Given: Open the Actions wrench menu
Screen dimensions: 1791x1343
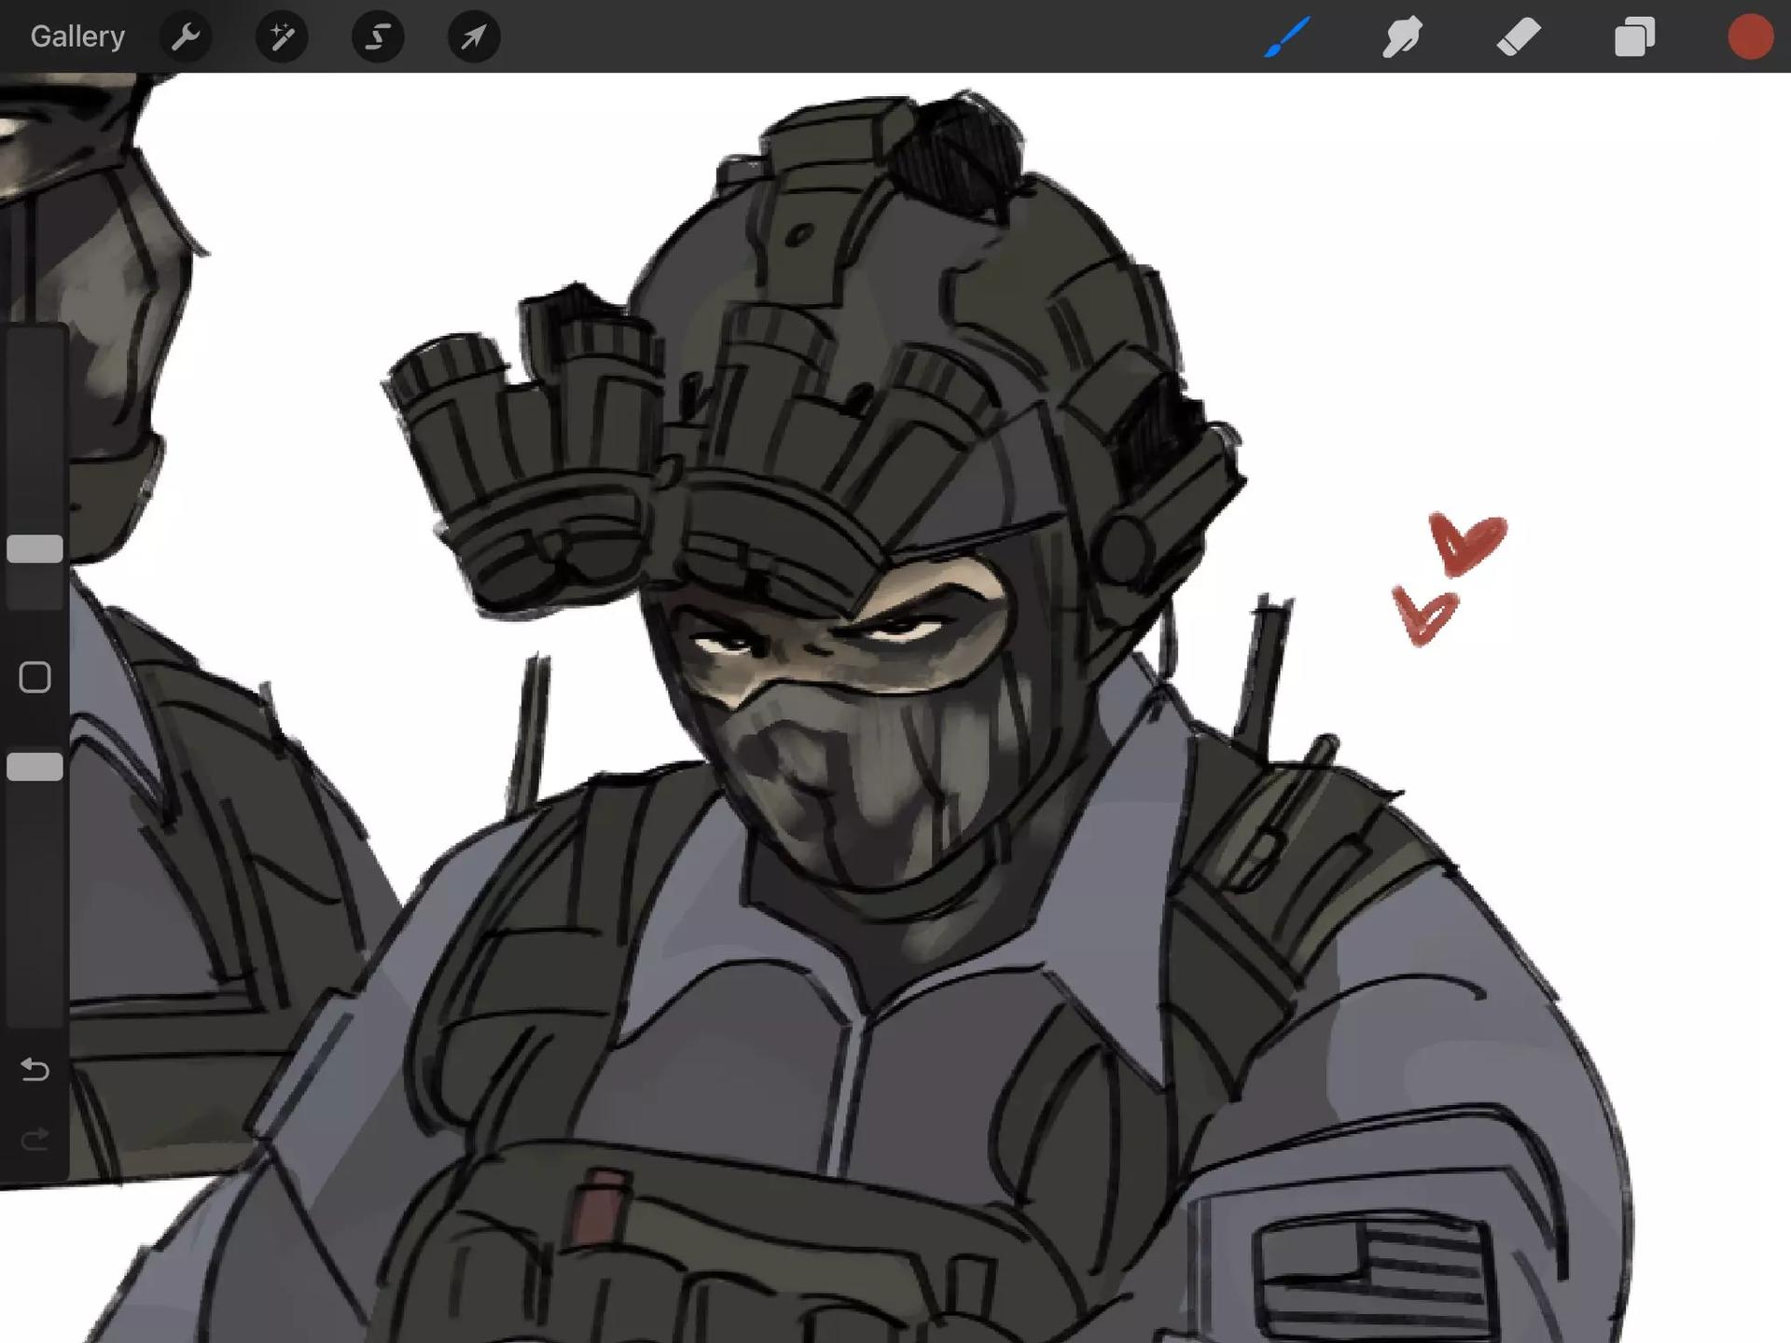Looking at the screenshot, I should pyautogui.click(x=186, y=36).
